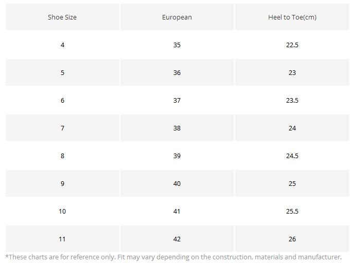Click the 22.5 heel to toe value
Image resolution: width=353 pixels, height=266 pixels.
point(292,45)
